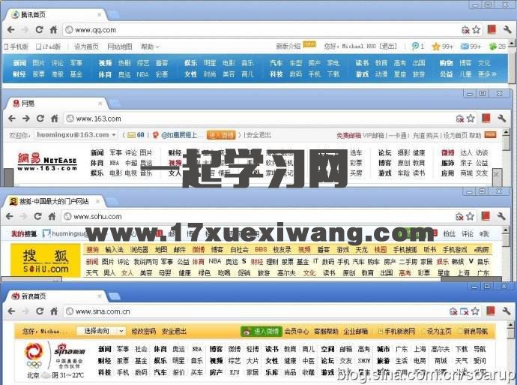Click 安全退出 link on sina page

(x=174, y=331)
